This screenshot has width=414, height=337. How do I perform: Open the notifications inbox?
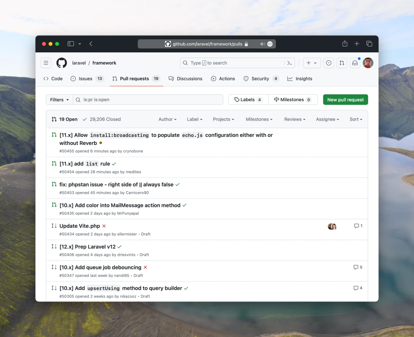click(355, 63)
